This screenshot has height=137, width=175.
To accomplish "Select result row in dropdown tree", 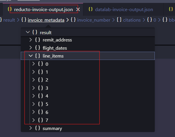I will [x=88, y=32].
